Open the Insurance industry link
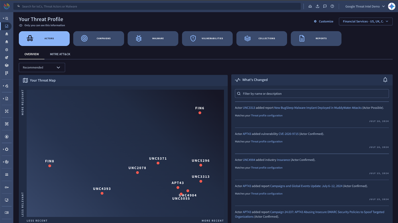Screen dimensions: 398x223 coord(283,160)
